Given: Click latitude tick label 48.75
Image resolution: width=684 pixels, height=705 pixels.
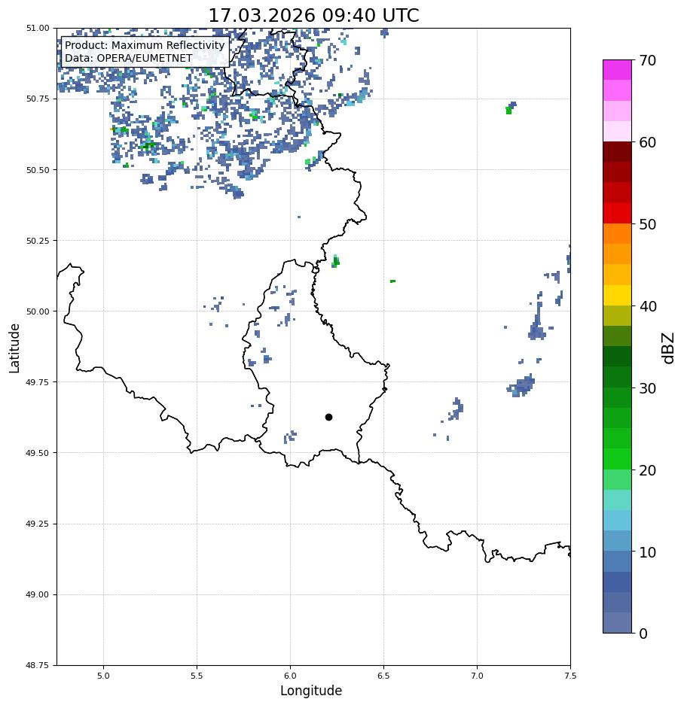Looking at the screenshot, I should (38, 665).
